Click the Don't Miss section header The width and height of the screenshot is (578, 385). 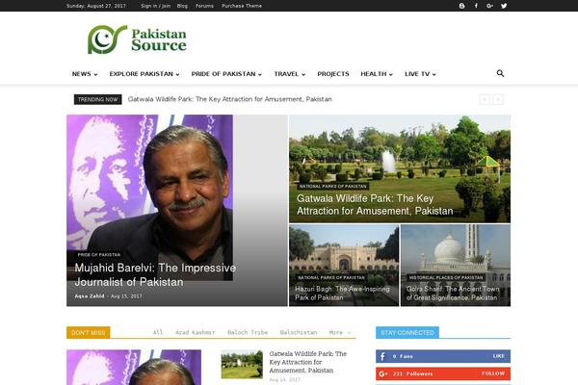click(x=88, y=332)
